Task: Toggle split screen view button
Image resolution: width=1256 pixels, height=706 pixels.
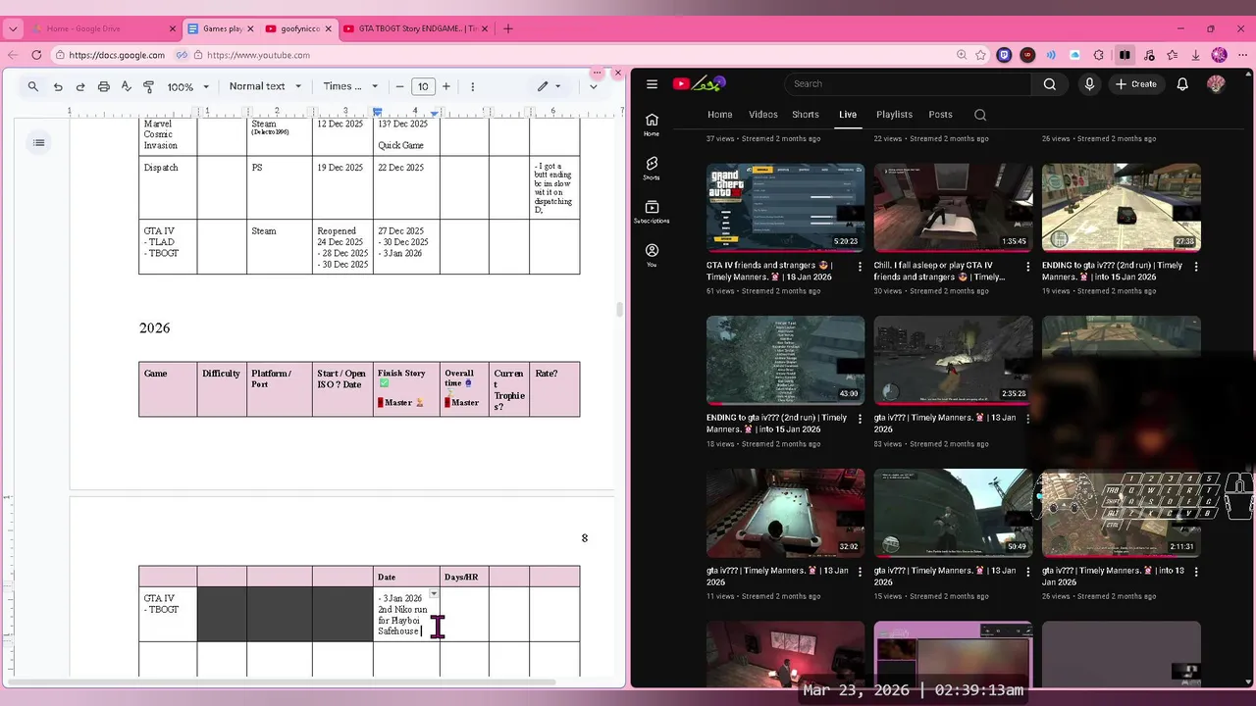Action: 1125,55
